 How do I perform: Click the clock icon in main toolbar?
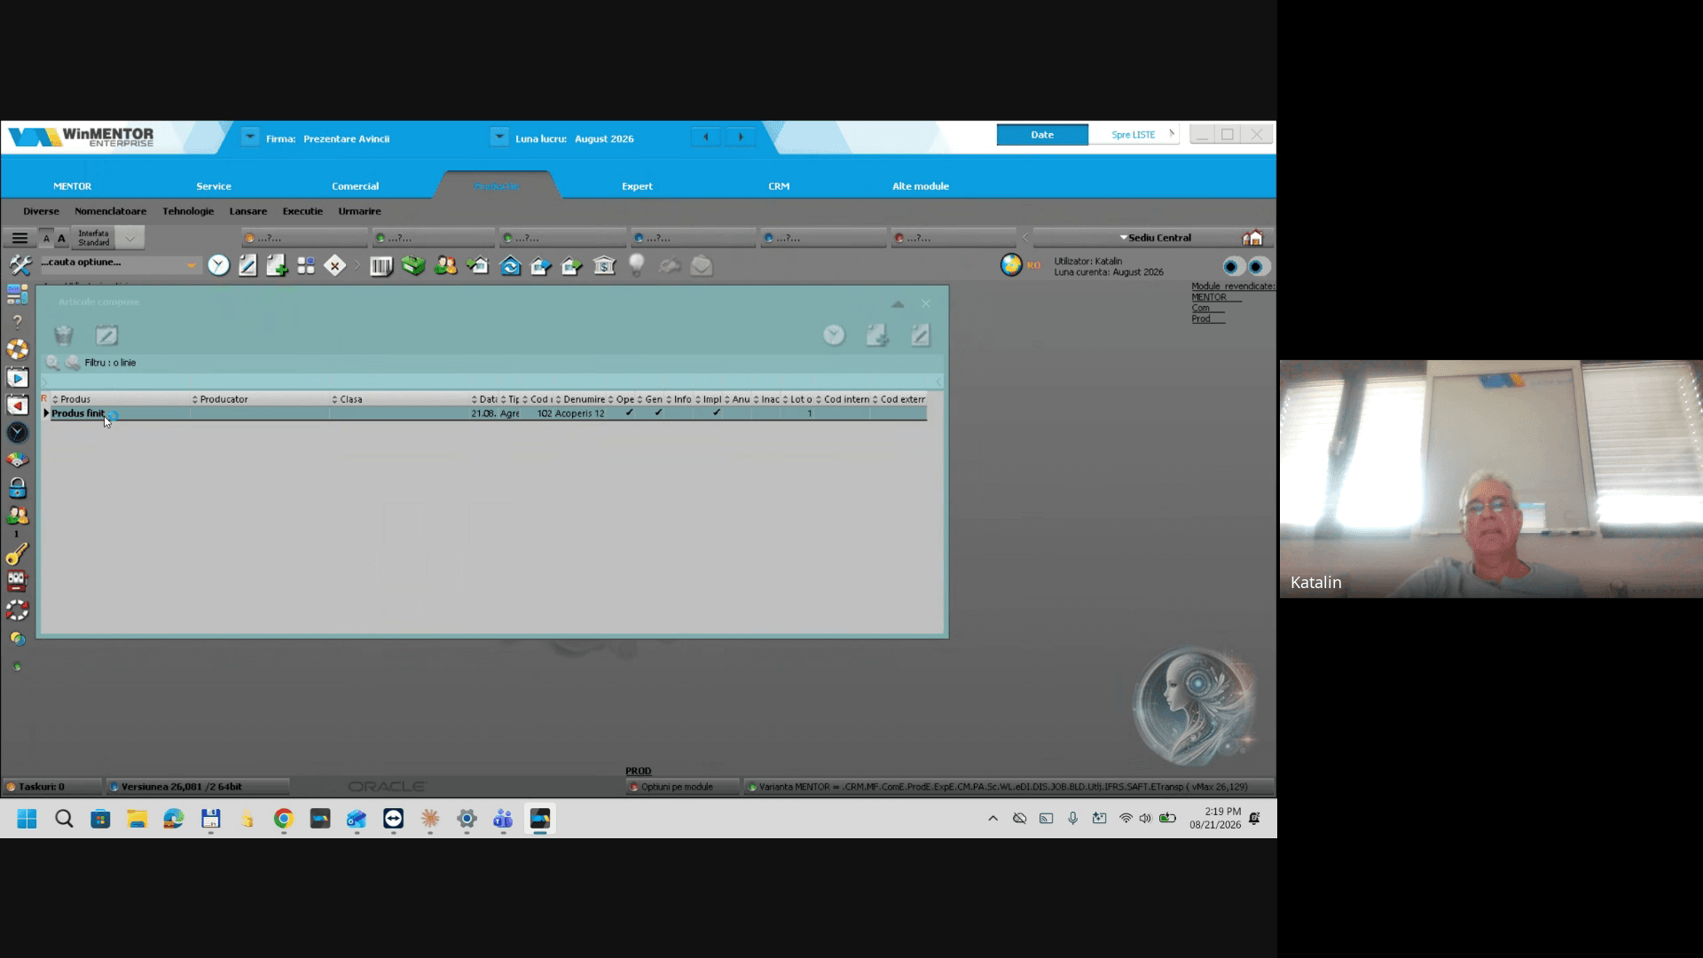(x=218, y=265)
